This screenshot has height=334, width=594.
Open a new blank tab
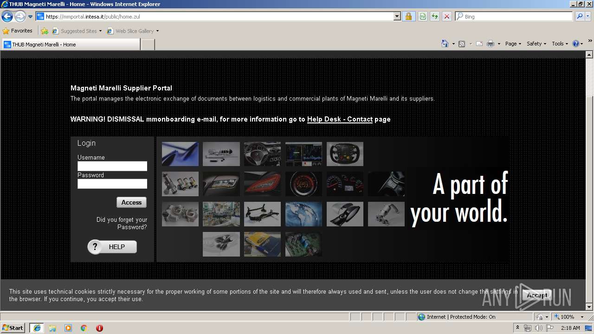click(148, 45)
